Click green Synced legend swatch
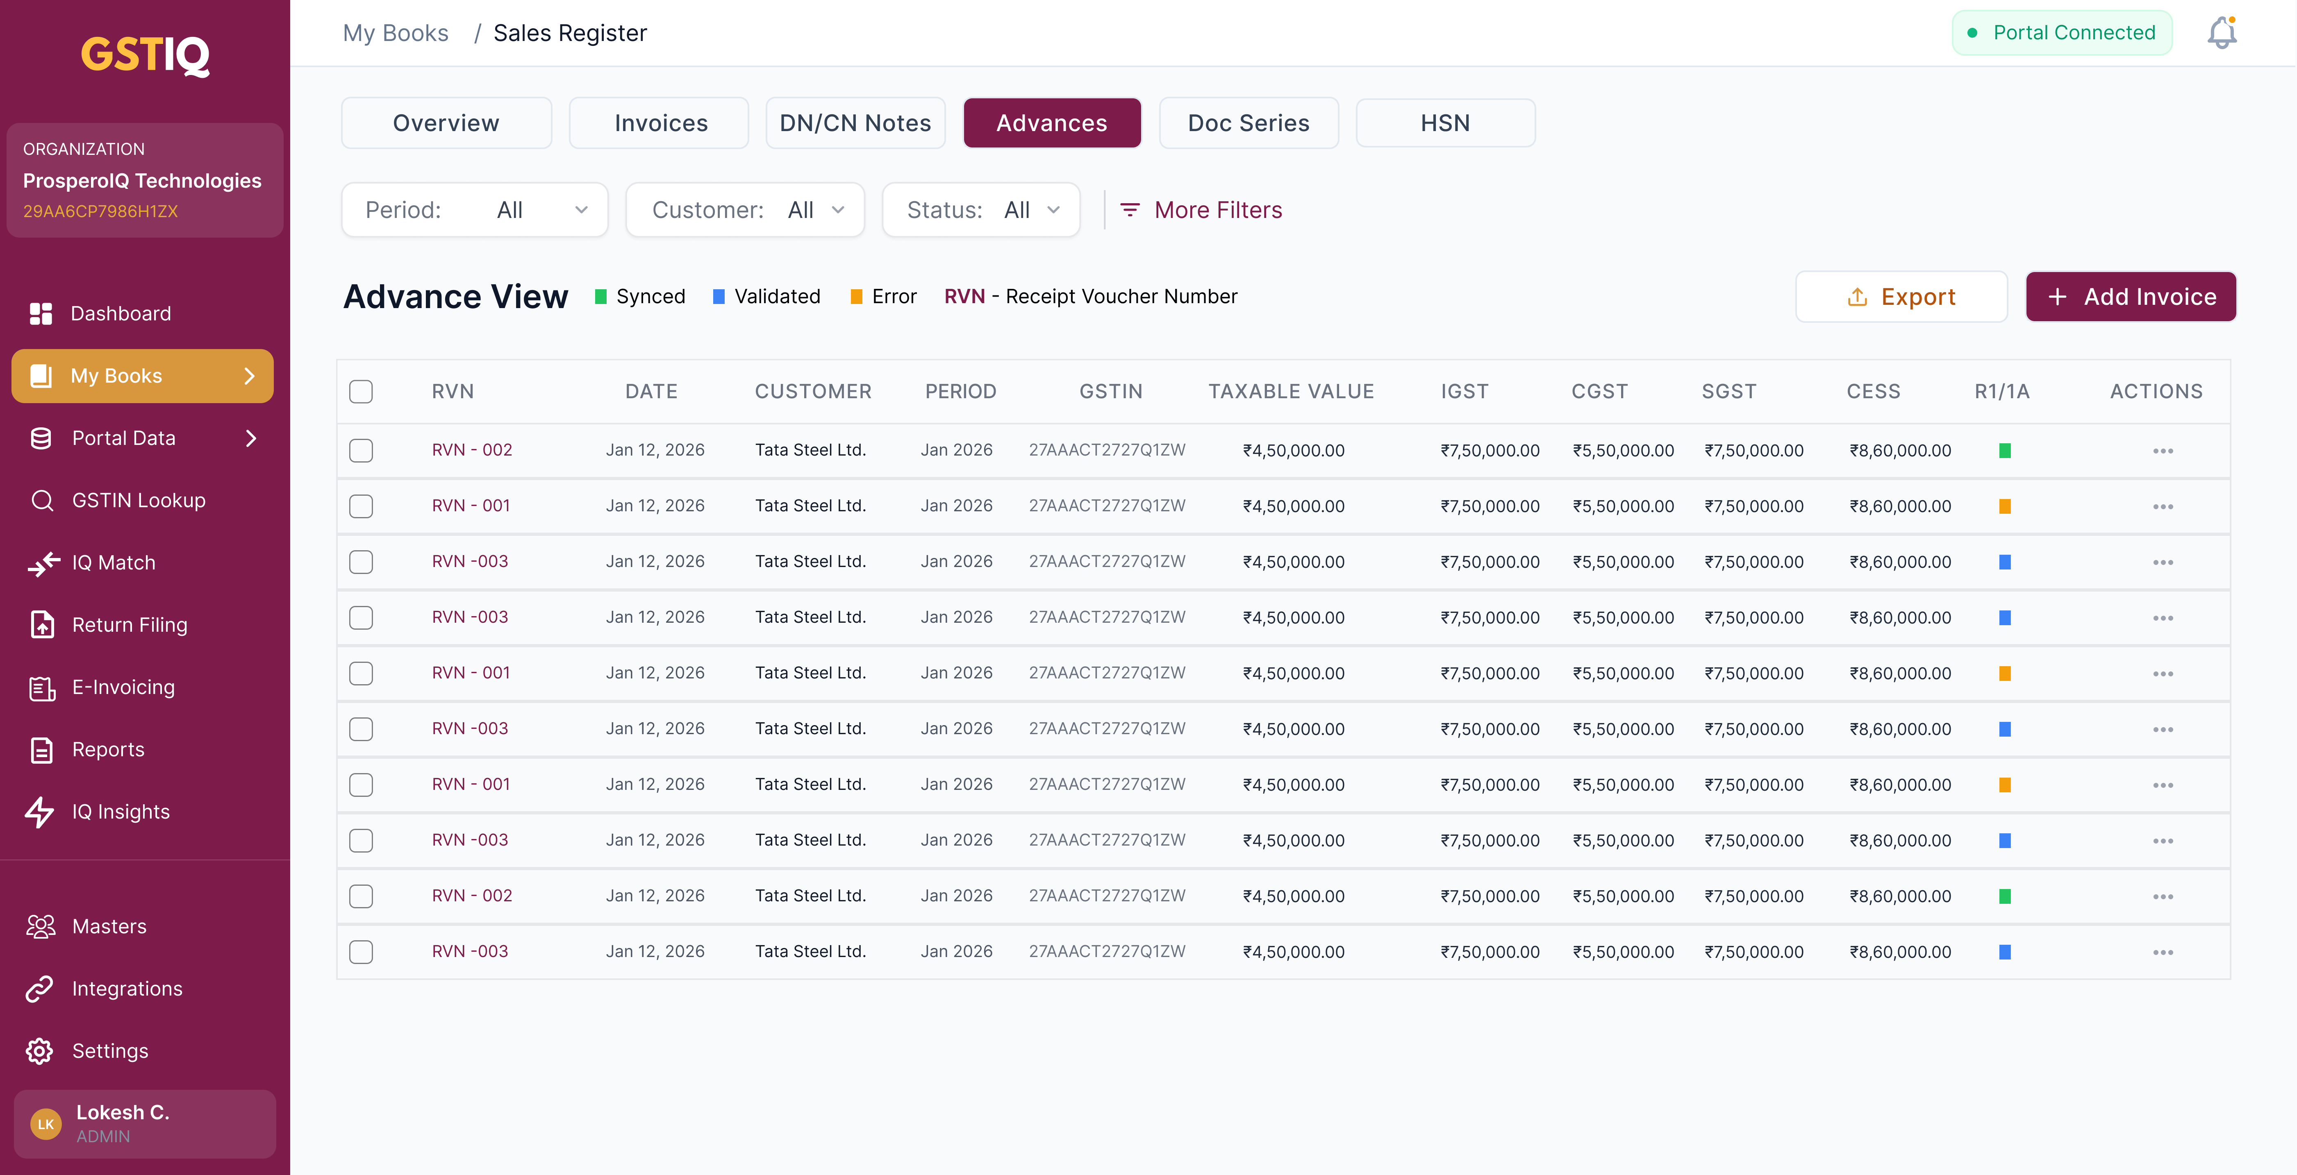Screen dimensions: 2297x1175 click(601, 297)
